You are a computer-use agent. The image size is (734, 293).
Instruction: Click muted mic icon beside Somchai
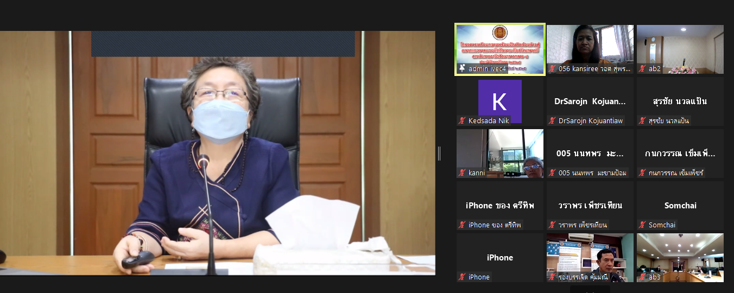642,225
